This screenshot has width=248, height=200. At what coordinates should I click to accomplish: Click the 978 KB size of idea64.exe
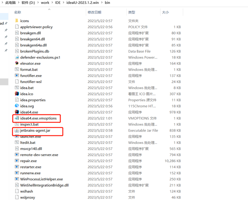(x=175, y=112)
